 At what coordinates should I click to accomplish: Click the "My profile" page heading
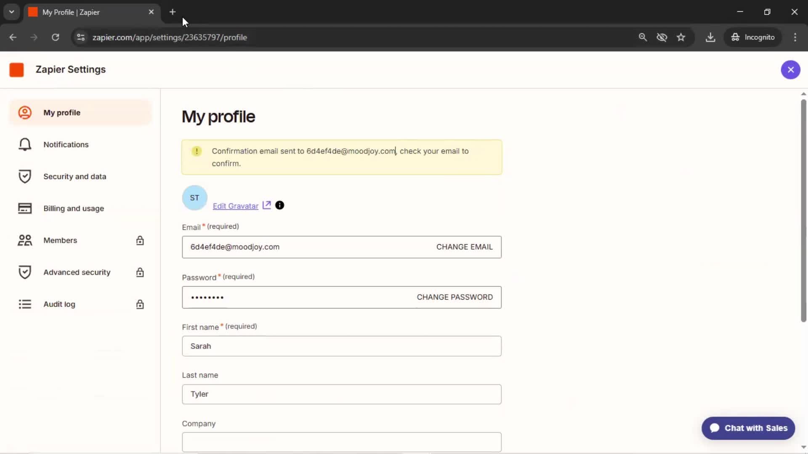tap(218, 117)
